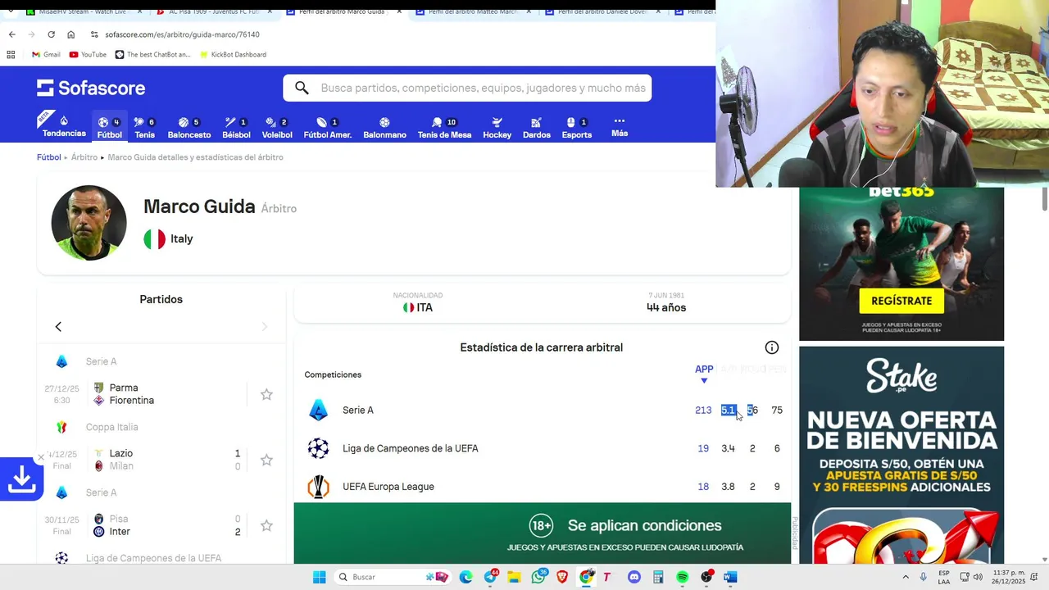Viewport: 1049px width, 590px height.
Task: Click the Stake welcome offer ad
Action: 901,455
